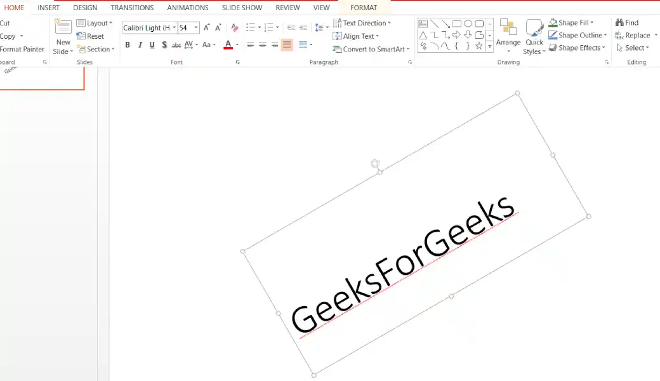Viewport: 660px width, 381px height.
Task: Apply the red font color swatch
Action: 228,44
